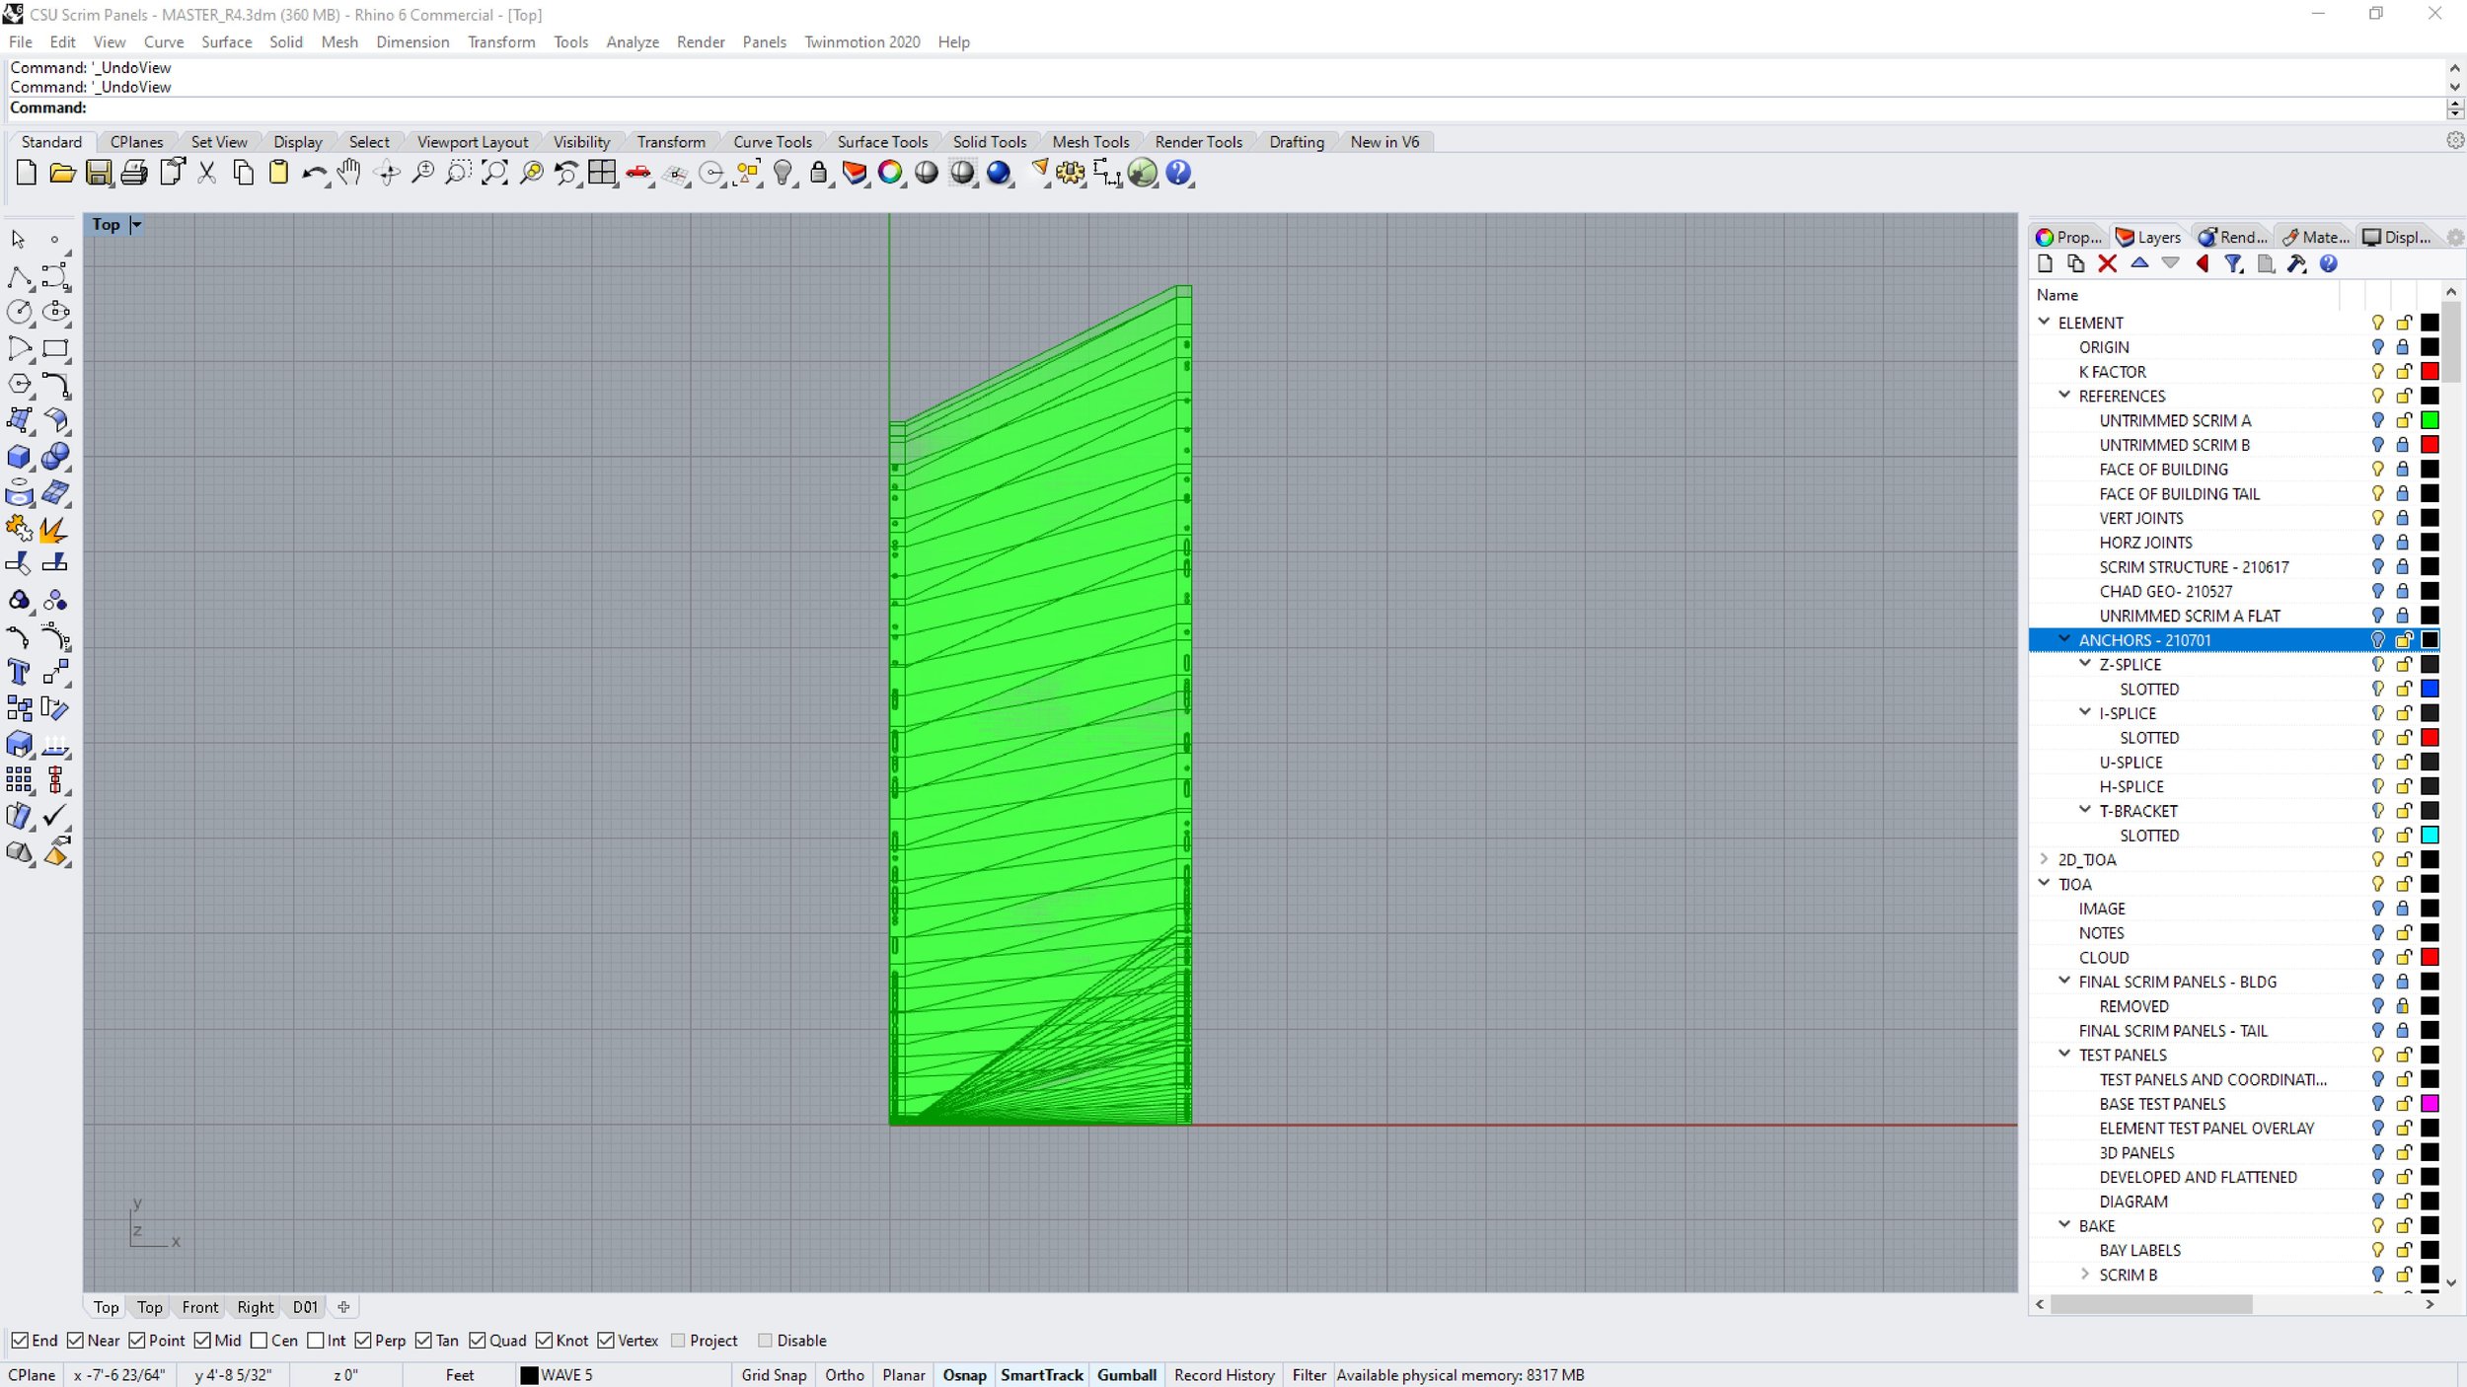2467x1387 pixels.
Task: Click the Four Viewports layout icon
Action: (x=602, y=173)
